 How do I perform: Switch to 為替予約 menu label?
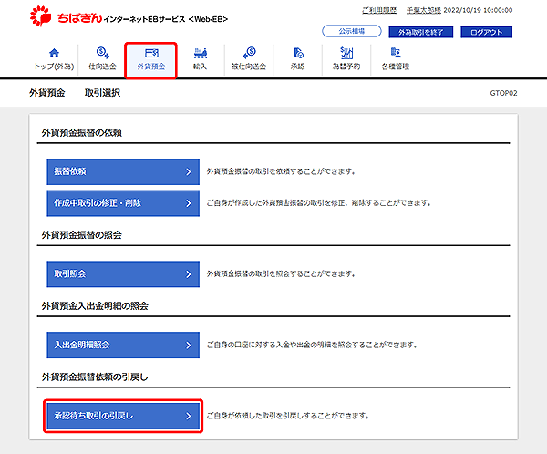346,67
